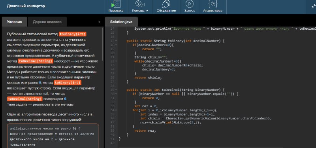
Task: Click line 26 'return chislo;'
Action: (x=148, y=78)
